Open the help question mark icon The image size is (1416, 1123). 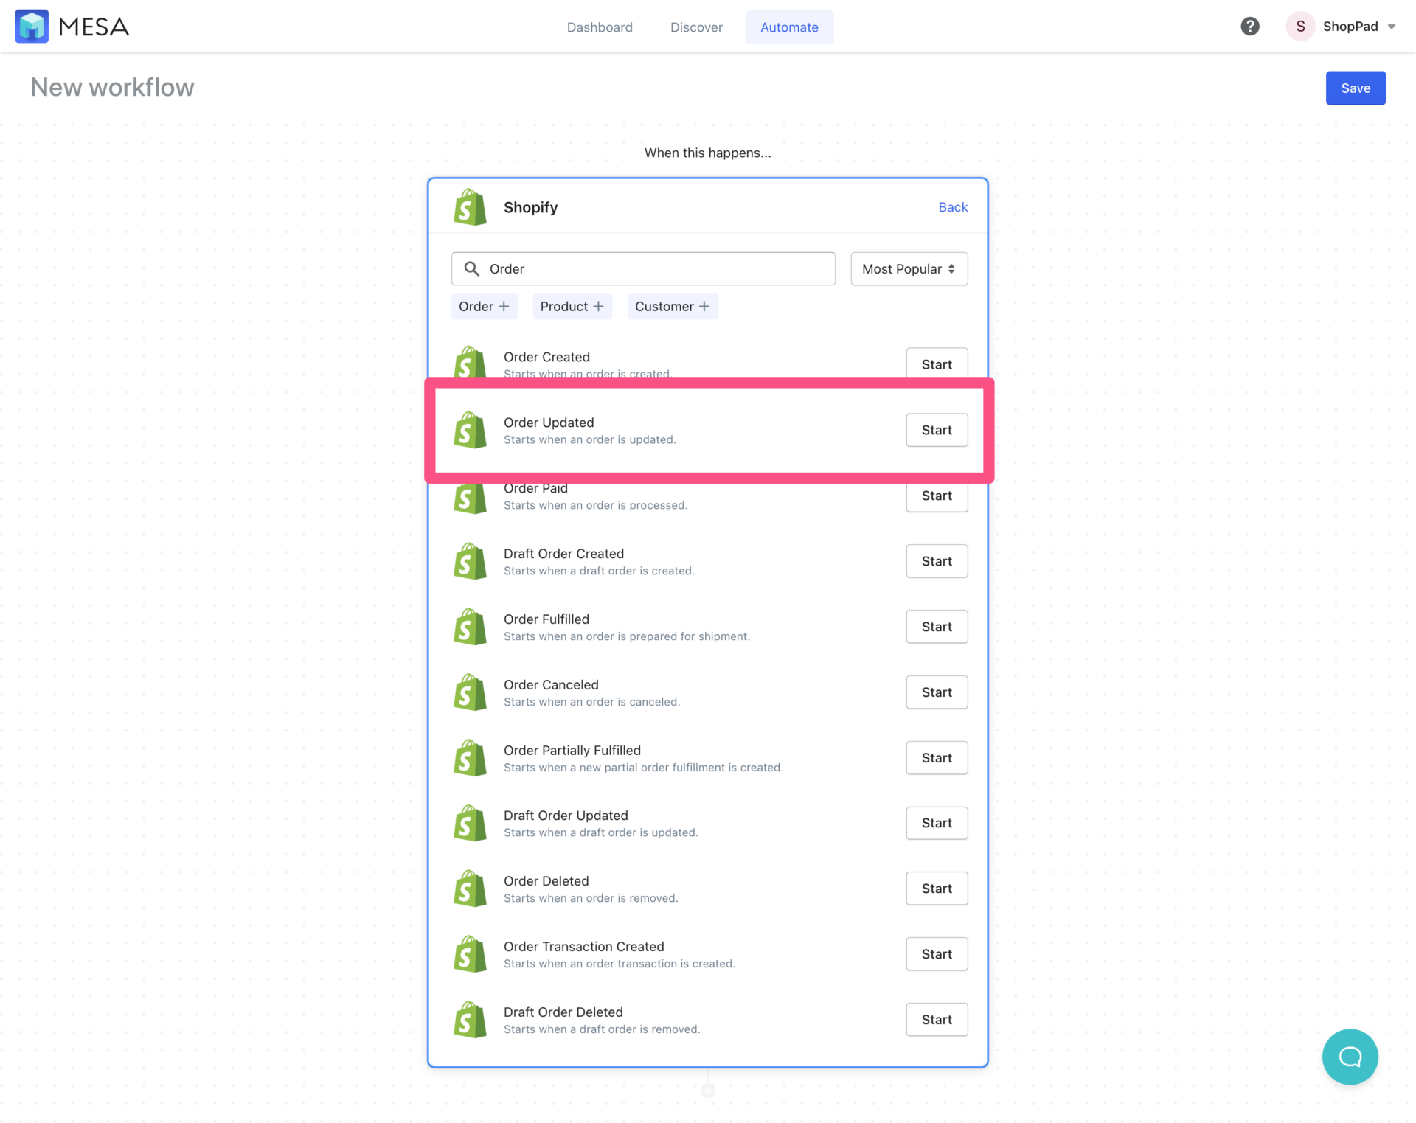click(x=1250, y=26)
